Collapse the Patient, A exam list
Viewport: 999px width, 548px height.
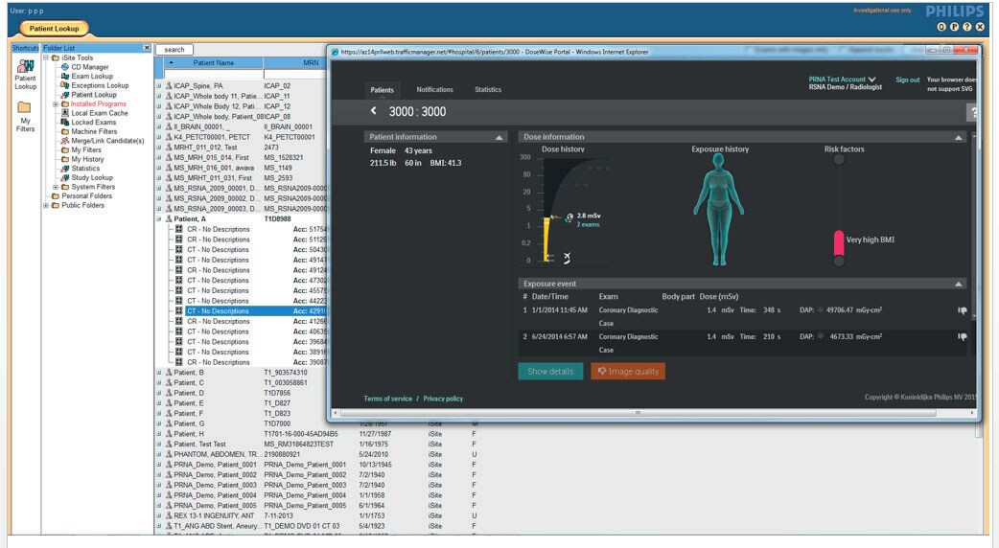point(159,219)
